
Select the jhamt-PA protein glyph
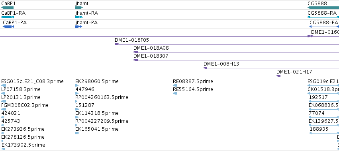[x=79, y=27]
